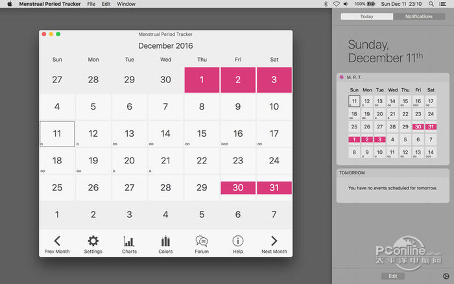Image resolution: width=454 pixels, height=284 pixels.
Task: Click the Wi-Fi icon in menu bar
Action: pos(336,4)
